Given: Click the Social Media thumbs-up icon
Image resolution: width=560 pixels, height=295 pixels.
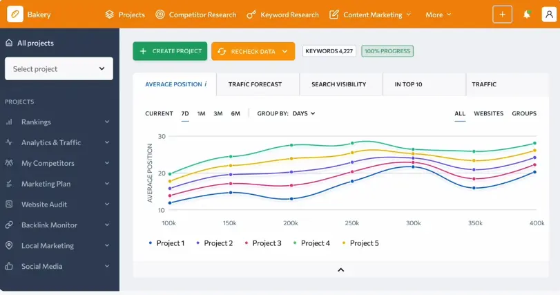Looking at the screenshot, I should (x=9, y=266).
